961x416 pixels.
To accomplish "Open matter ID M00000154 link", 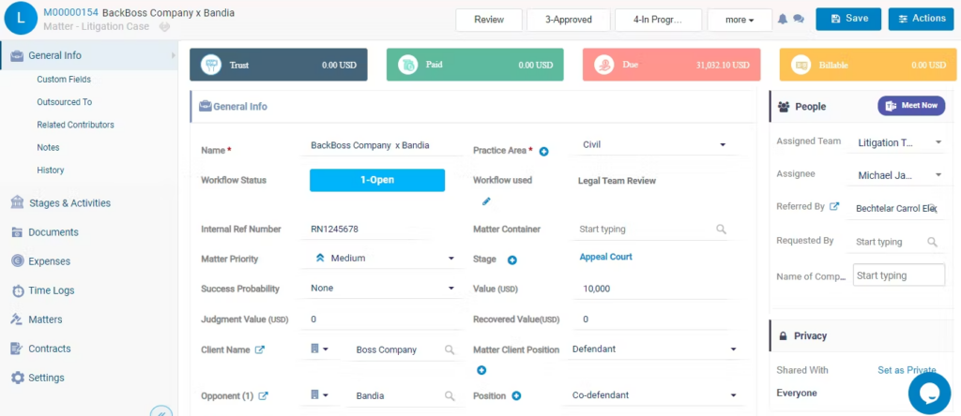I will click(x=70, y=12).
